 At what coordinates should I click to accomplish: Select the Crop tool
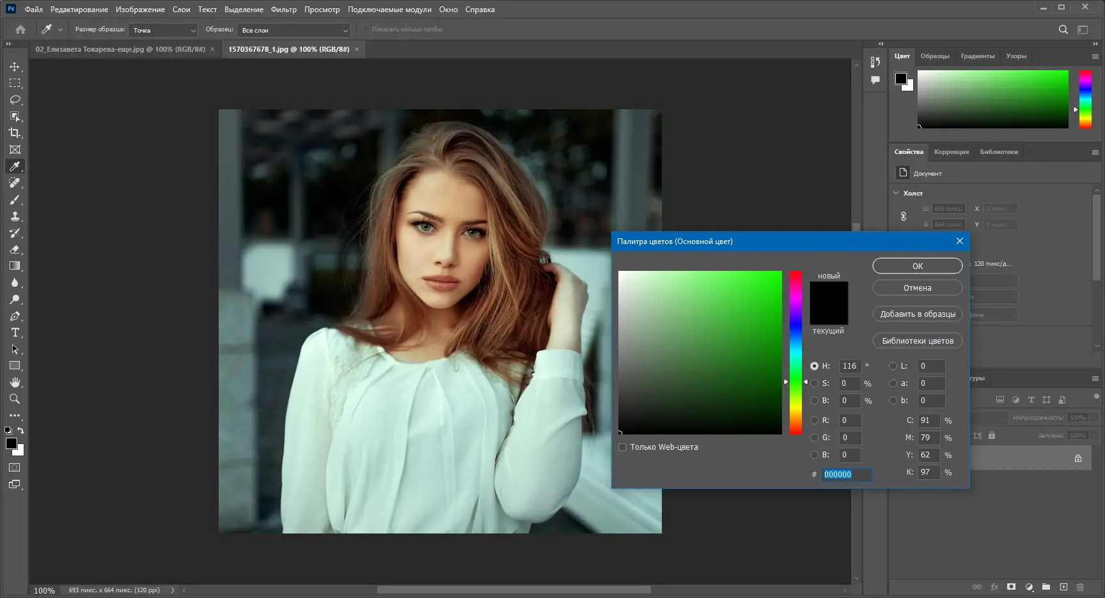15,133
